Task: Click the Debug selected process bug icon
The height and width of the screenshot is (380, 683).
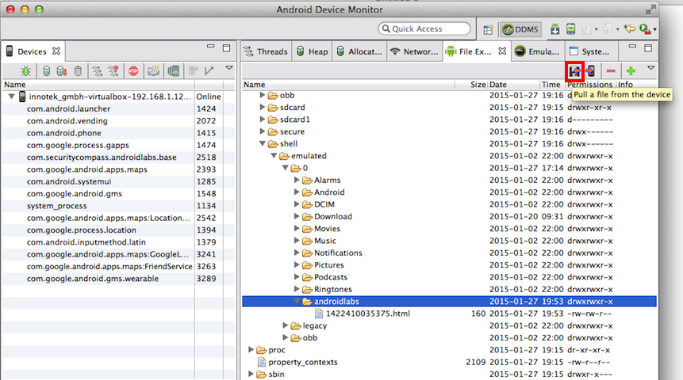Action: (25, 71)
